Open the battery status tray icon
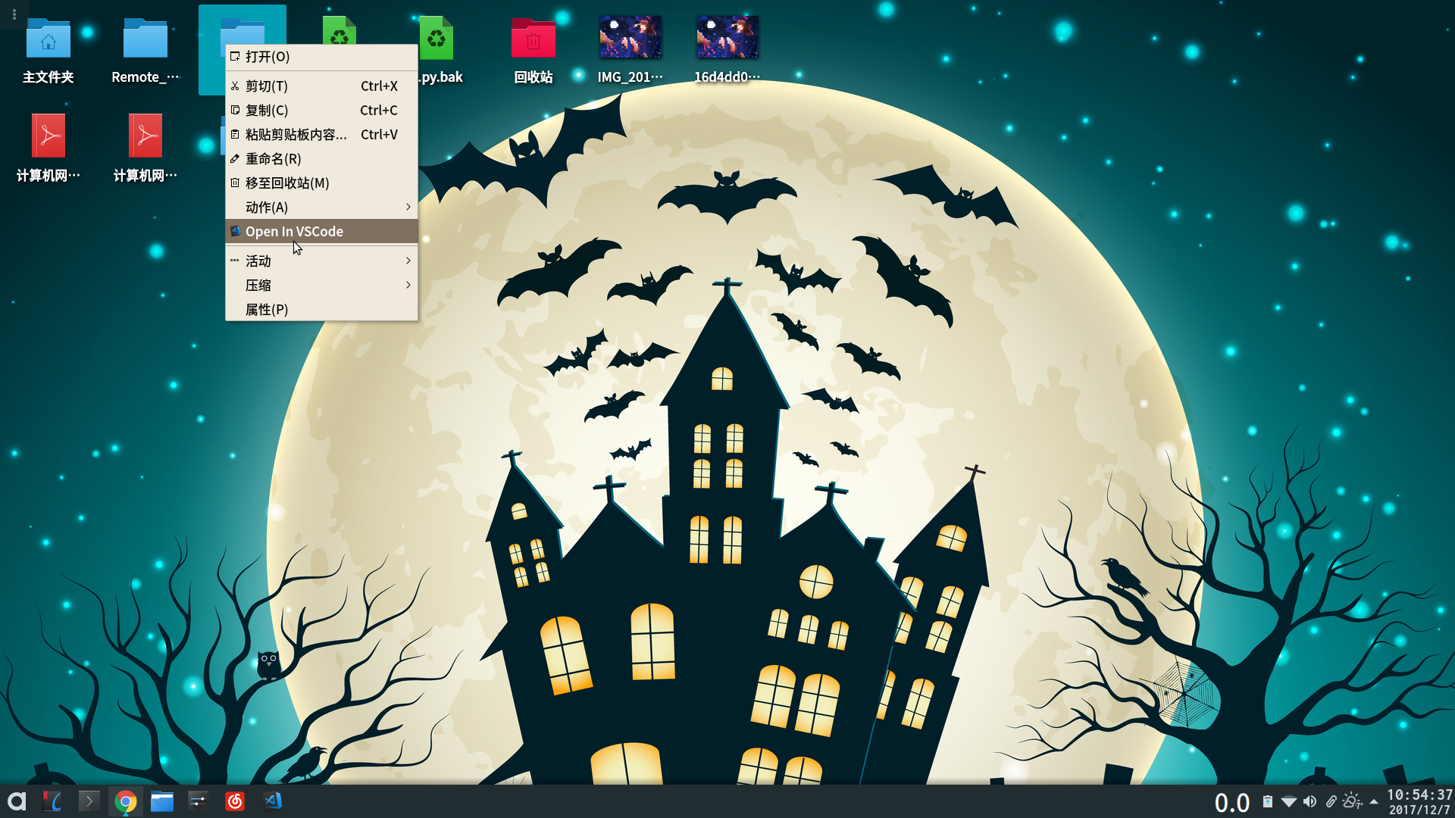This screenshot has width=1455, height=818. coord(1267,801)
